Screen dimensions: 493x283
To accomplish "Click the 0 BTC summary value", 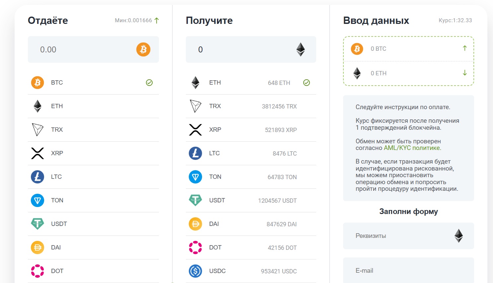I will pos(379,49).
